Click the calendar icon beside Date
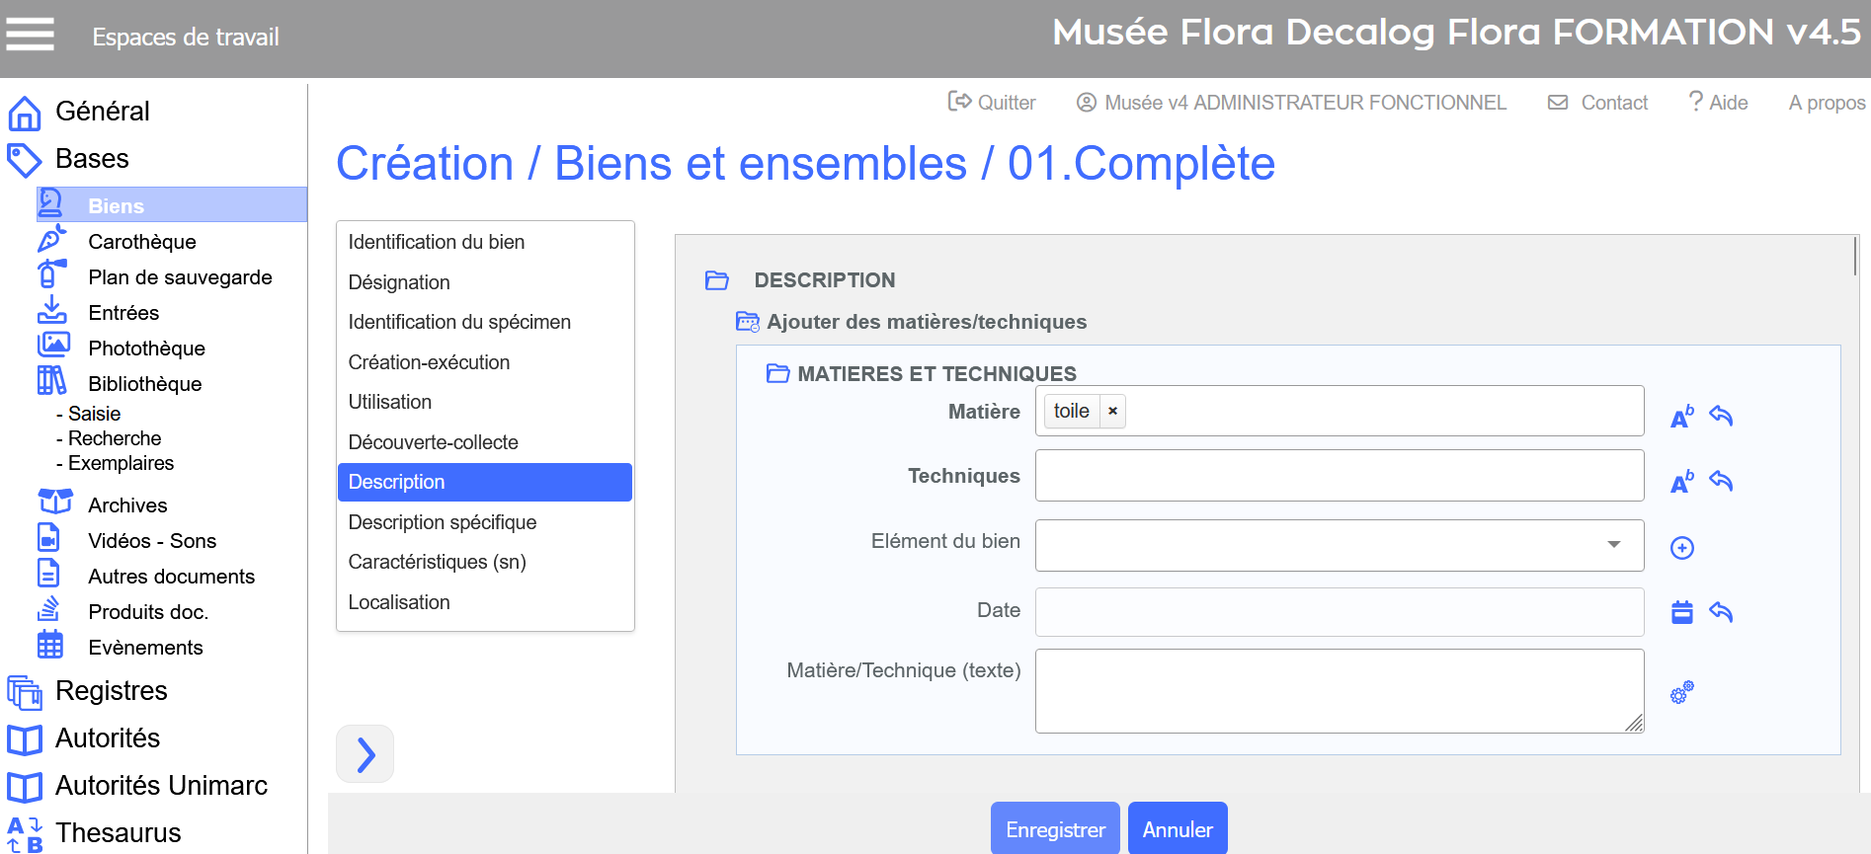The width and height of the screenshot is (1871, 854). [x=1681, y=612]
